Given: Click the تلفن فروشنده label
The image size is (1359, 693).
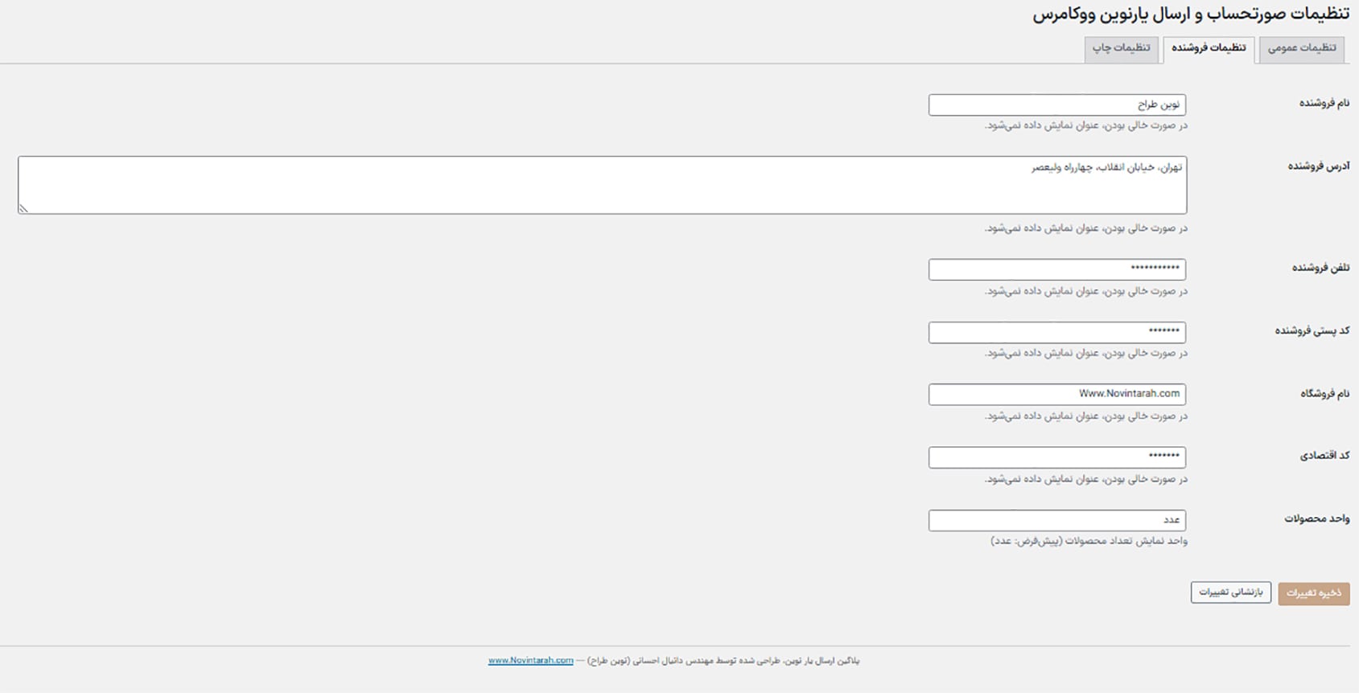Looking at the screenshot, I should pos(1320,267).
